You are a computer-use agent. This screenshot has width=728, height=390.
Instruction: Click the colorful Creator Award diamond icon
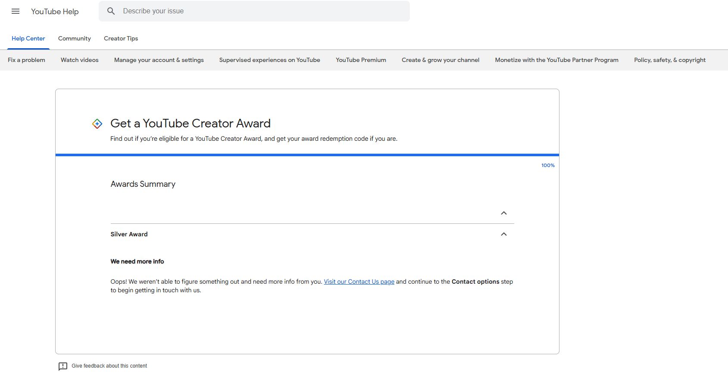tap(97, 124)
